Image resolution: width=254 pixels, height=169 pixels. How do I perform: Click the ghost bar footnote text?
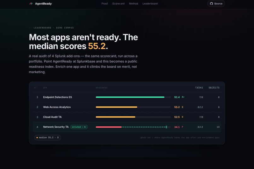180,137
